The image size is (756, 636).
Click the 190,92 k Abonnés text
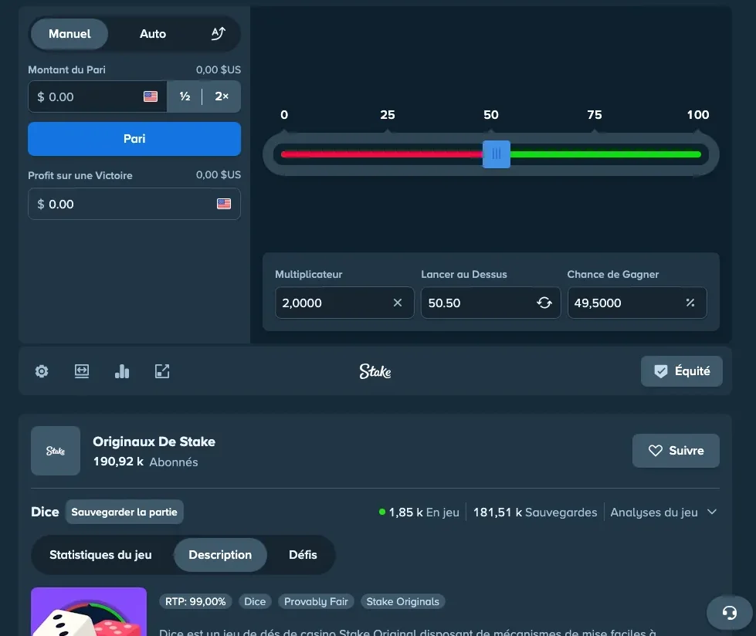tap(146, 462)
